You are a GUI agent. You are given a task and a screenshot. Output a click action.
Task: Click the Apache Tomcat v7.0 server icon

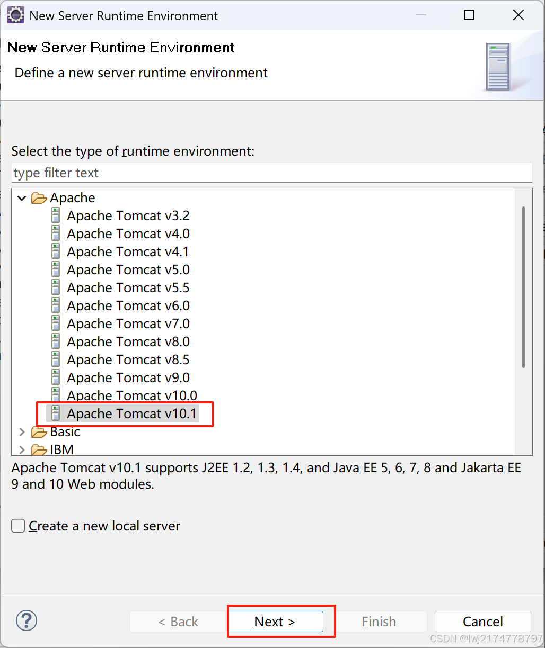56,323
